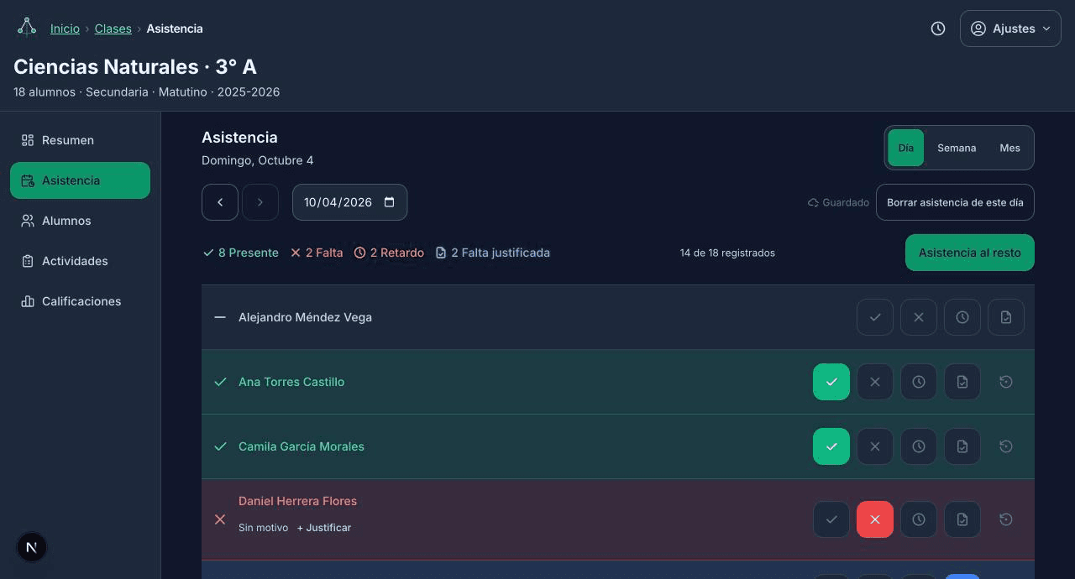Reset attendance for Ana Torres Castillo

click(1006, 382)
